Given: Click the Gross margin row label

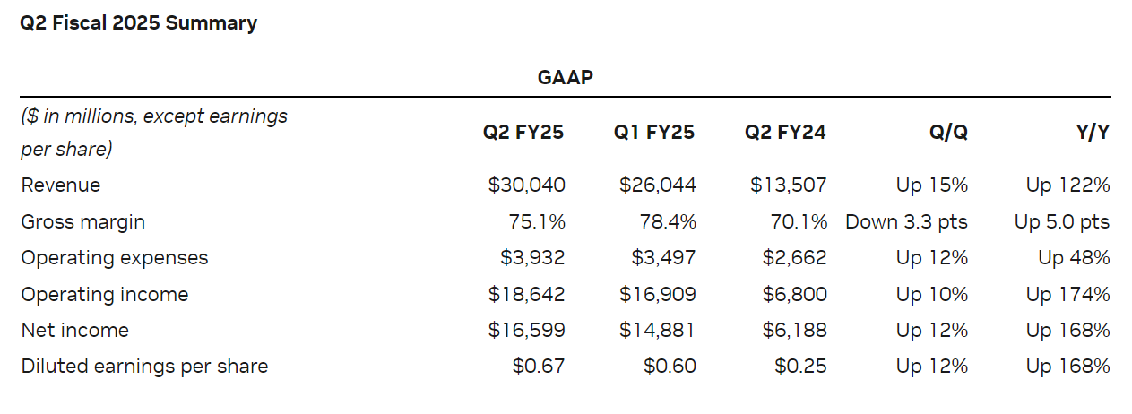Looking at the screenshot, I should click(82, 221).
